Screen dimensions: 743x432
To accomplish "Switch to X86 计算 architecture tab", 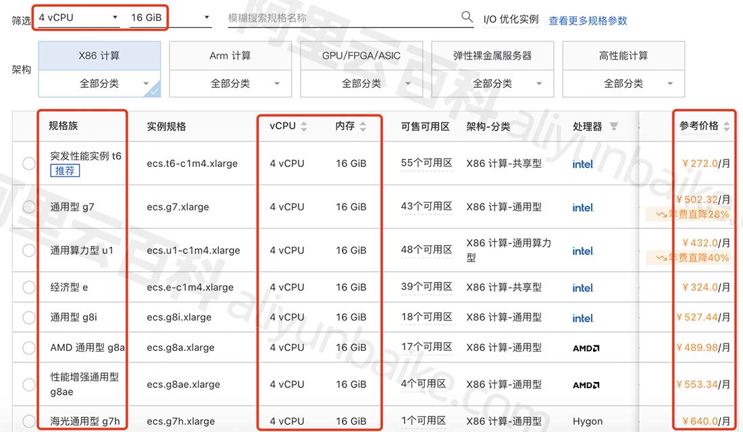I will pos(99,55).
